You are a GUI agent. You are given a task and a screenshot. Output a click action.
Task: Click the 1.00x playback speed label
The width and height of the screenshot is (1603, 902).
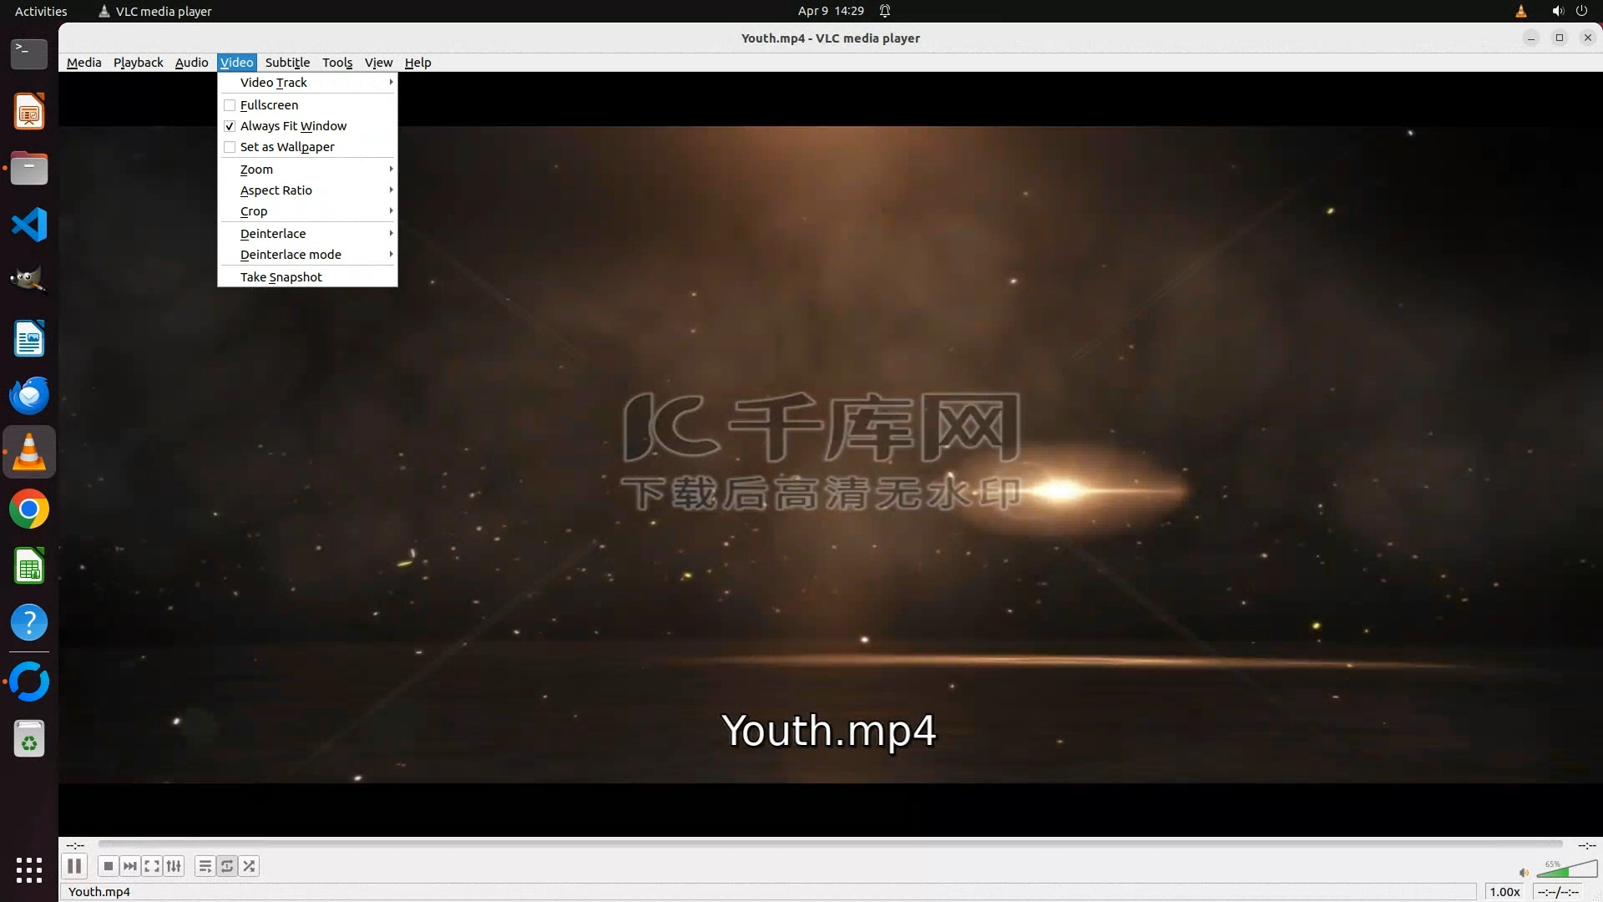(1504, 892)
